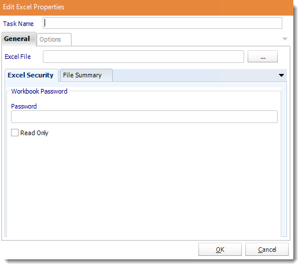Click the Edit Excel Properties title bar
The width and height of the screenshot is (302, 268).
(146, 8)
